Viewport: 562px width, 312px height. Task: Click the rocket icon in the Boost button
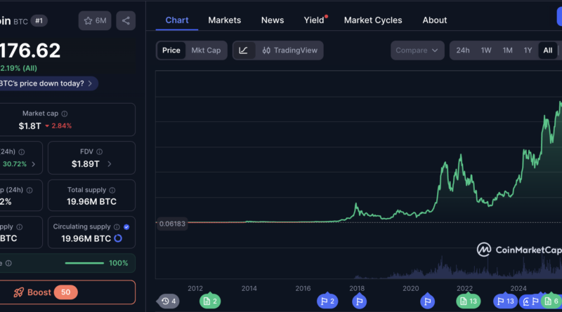click(x=19, y=292)
